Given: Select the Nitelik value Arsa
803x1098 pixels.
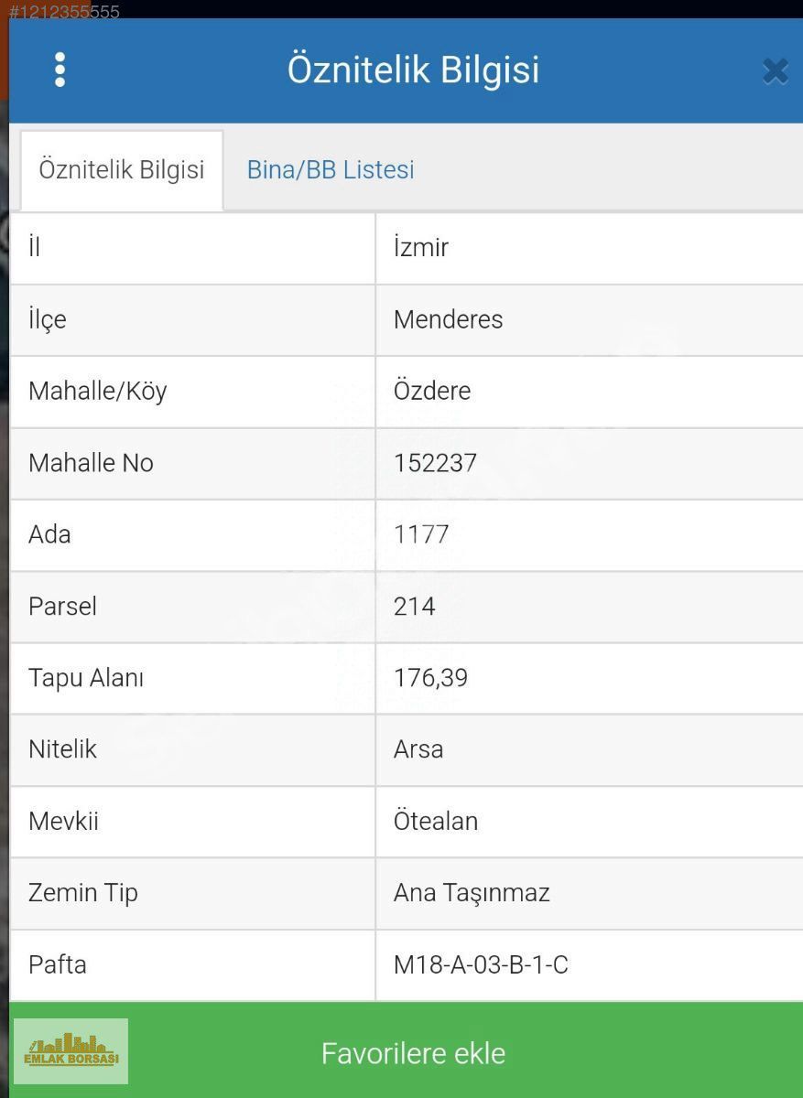Looking at the screenshot, I should pos(418,749).
